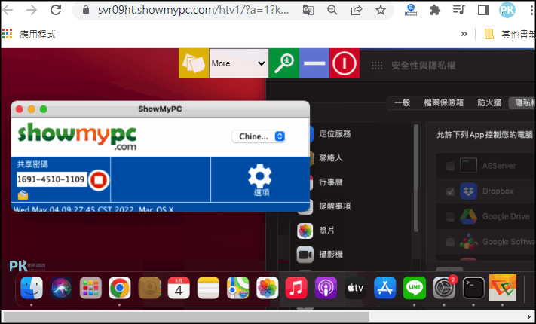Open the More dropdown in remote toolbar
Screen dimensions: 536x324
click(x=239, y=63)
